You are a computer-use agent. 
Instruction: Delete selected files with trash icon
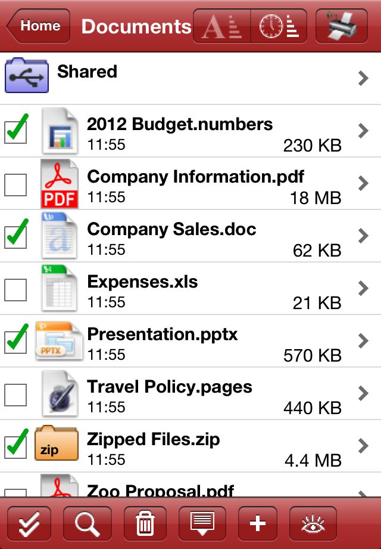pos(145,523)
